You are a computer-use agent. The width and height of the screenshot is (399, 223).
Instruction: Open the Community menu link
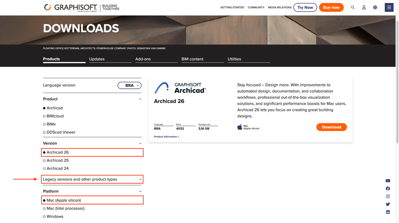pos(256,7)
